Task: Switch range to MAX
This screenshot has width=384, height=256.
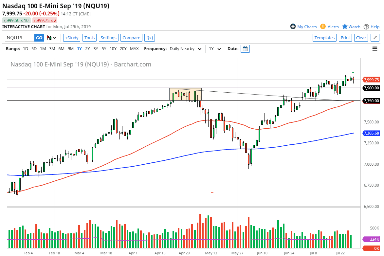Action: coord(134,48)
